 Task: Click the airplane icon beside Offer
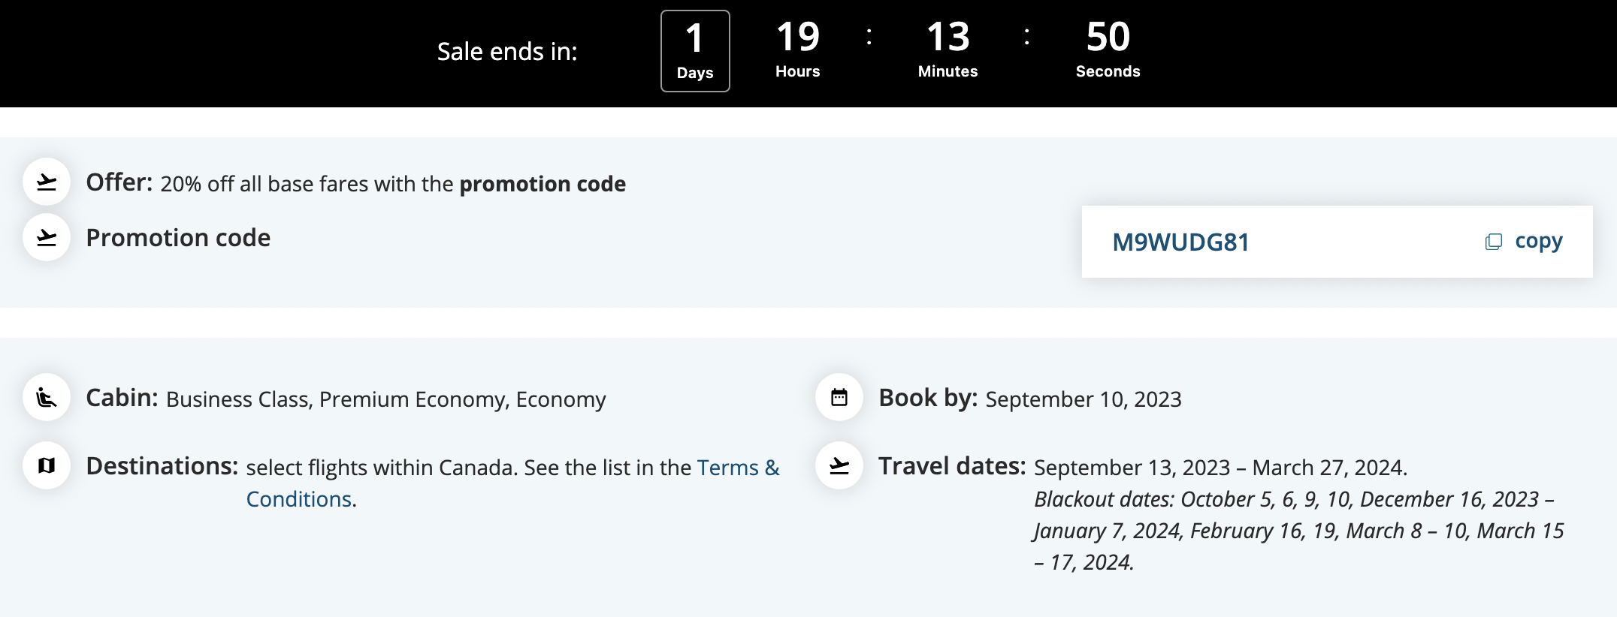(46, 182)
